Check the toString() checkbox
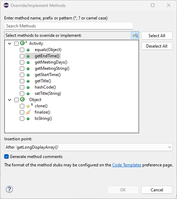Screen dimensions: 177x199 (x=22, y=118)
